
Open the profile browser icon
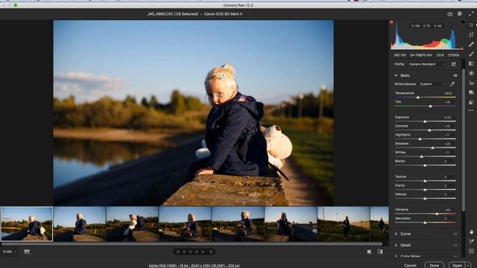point(454,64)
